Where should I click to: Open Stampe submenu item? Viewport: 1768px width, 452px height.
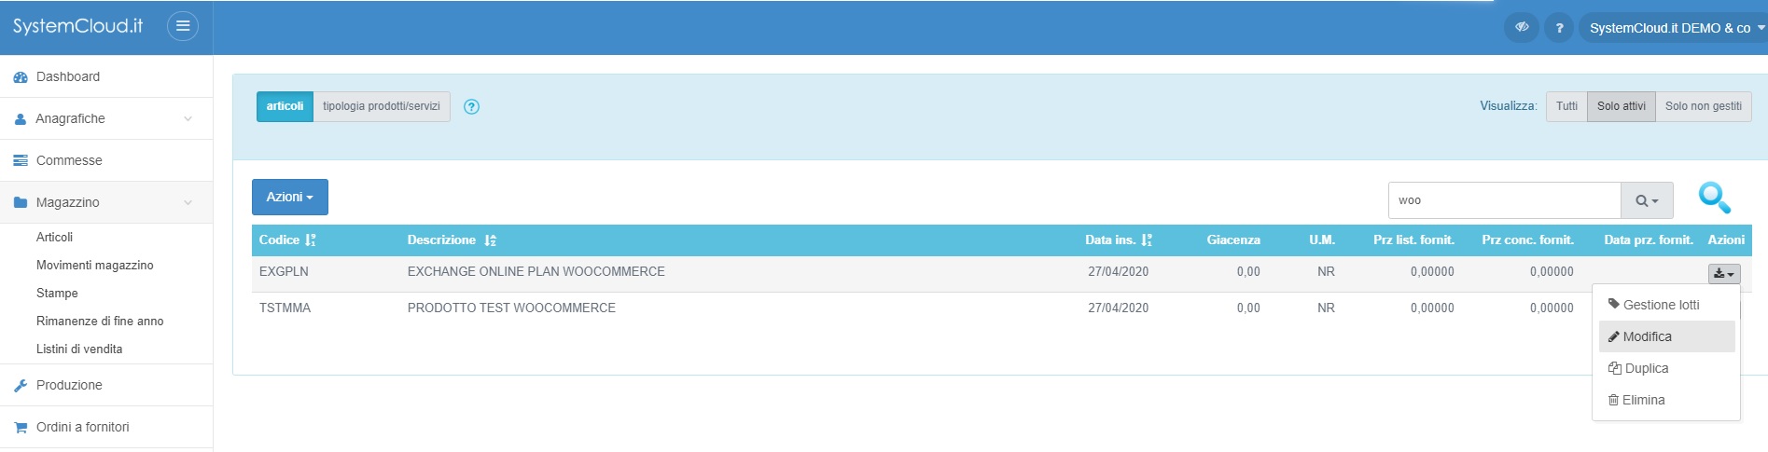(57, 293)
